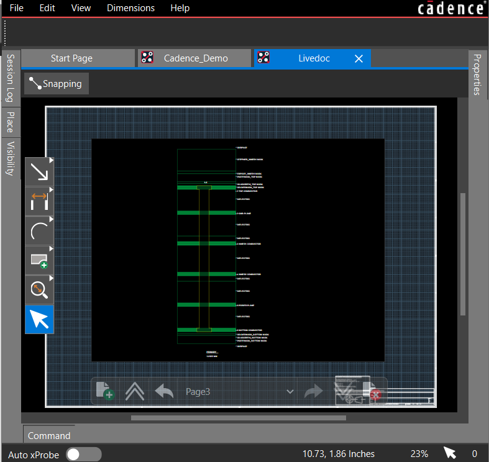Toggle the Auto xProbe switch
This screenshot has height=462, width=489.
tap(84, 455)
